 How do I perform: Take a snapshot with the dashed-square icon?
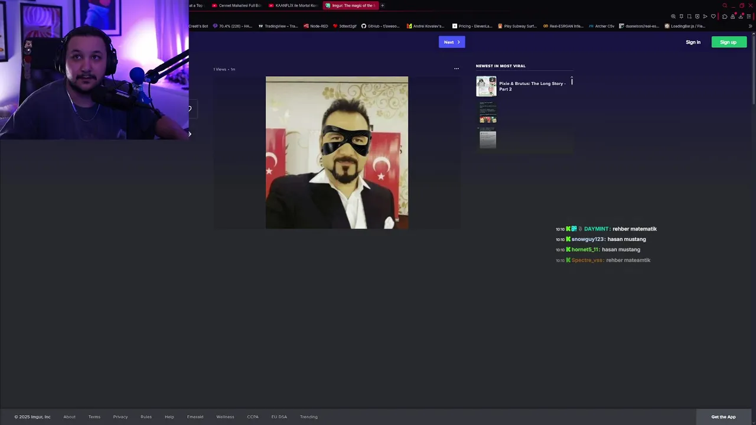pyautogui.click(x=689, y=17)
